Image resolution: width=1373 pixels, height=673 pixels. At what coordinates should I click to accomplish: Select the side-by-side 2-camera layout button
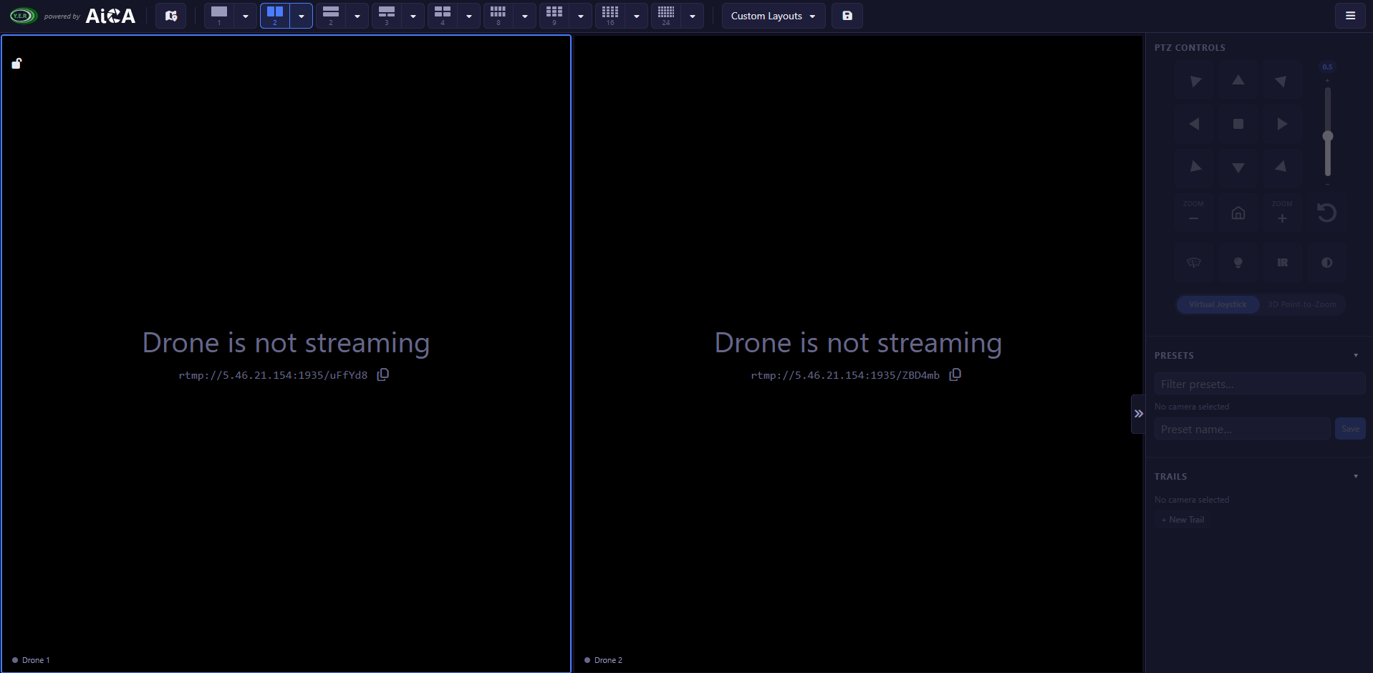coord(275,16)
